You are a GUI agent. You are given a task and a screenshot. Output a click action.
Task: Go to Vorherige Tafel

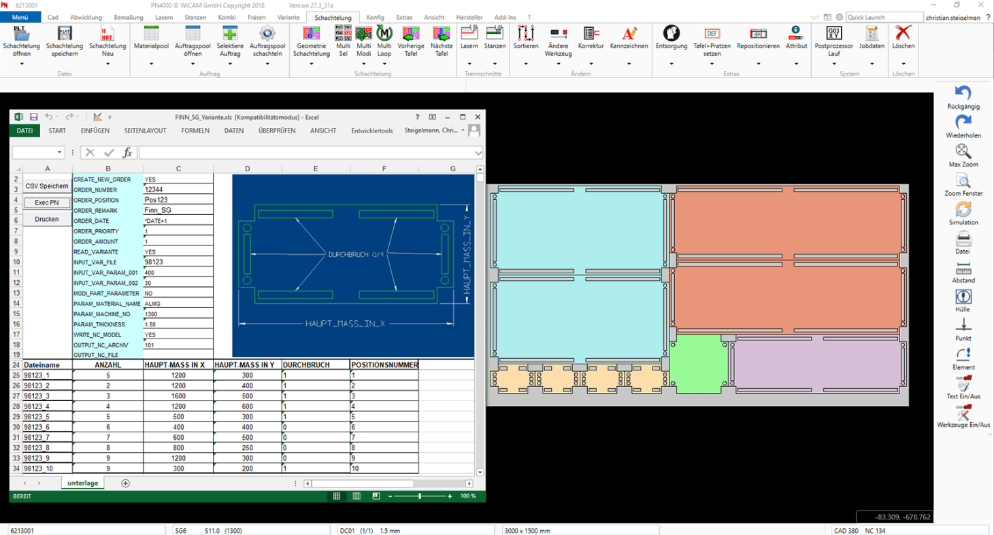pos(411,33)
